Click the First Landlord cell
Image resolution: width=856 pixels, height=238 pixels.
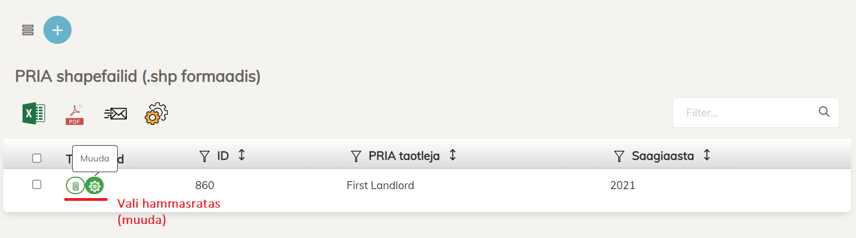click(380, 185)
